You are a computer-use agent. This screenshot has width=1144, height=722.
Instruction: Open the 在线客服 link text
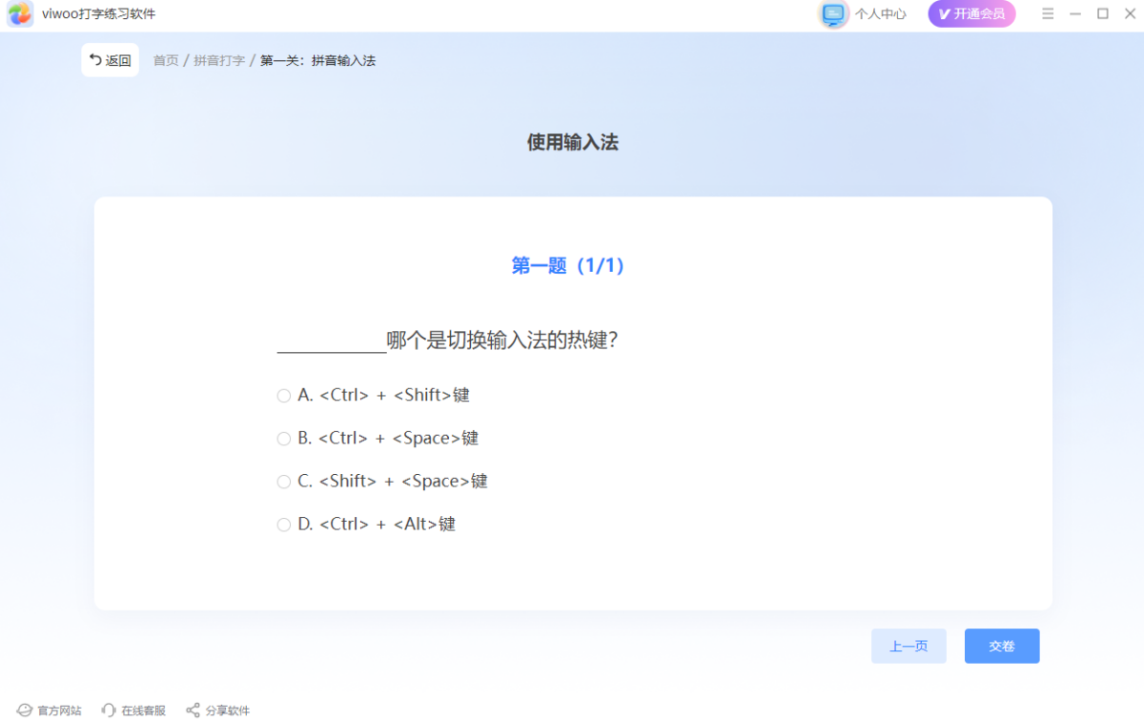[x=143, y=711]
